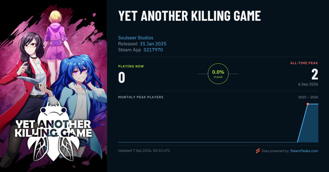Click the Data powered by text
329x172 pixels.
click(x=275, y=151)
